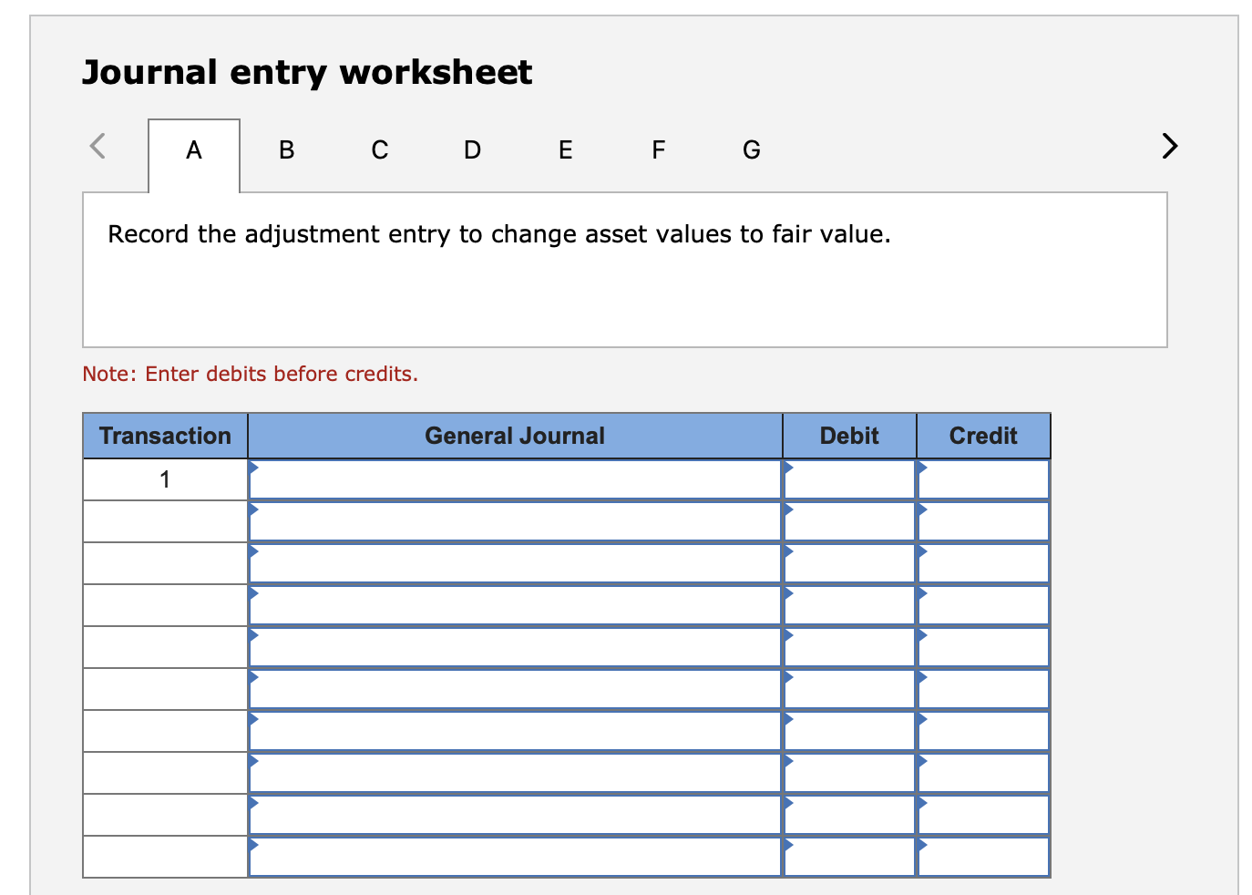Screen dimensions: 1252x895
Task: Select tab D
Action: (x=472, y=150)
